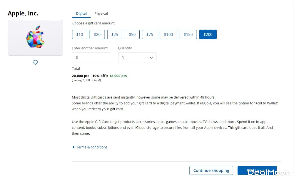Screen dimensions: 294x179
Task: Click the heart favorite icon
Action: (35, 62)
